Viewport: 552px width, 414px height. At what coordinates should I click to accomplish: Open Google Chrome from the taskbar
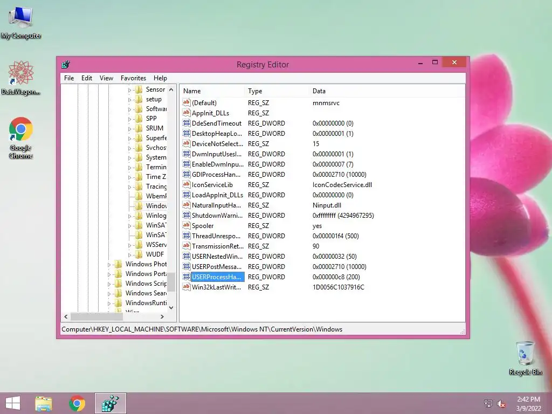77,403
